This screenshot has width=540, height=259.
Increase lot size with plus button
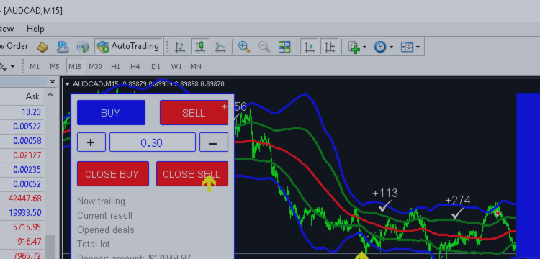[x=91, y=142]
